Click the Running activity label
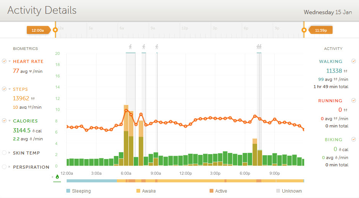The width and height of the screenshot is (359, 198). coord(330,101)
